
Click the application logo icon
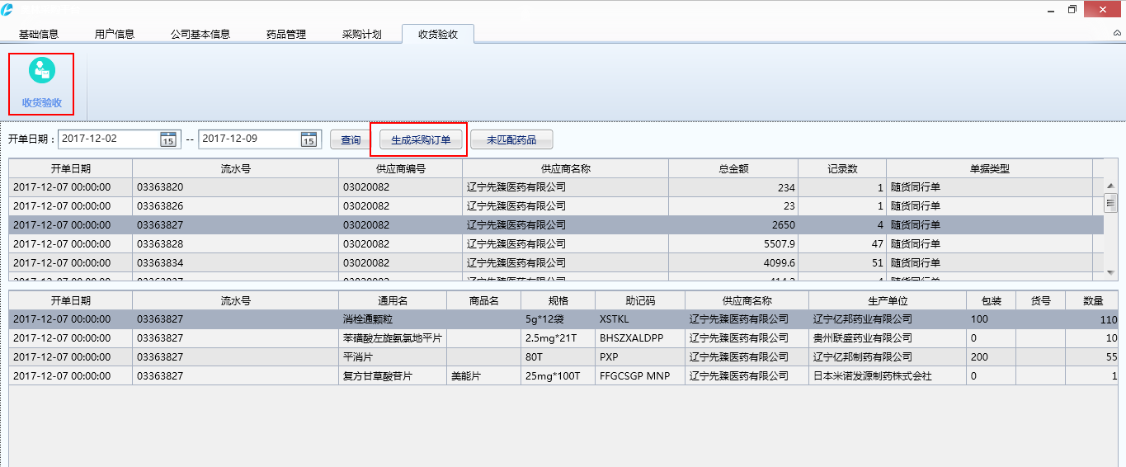point(7,9)
